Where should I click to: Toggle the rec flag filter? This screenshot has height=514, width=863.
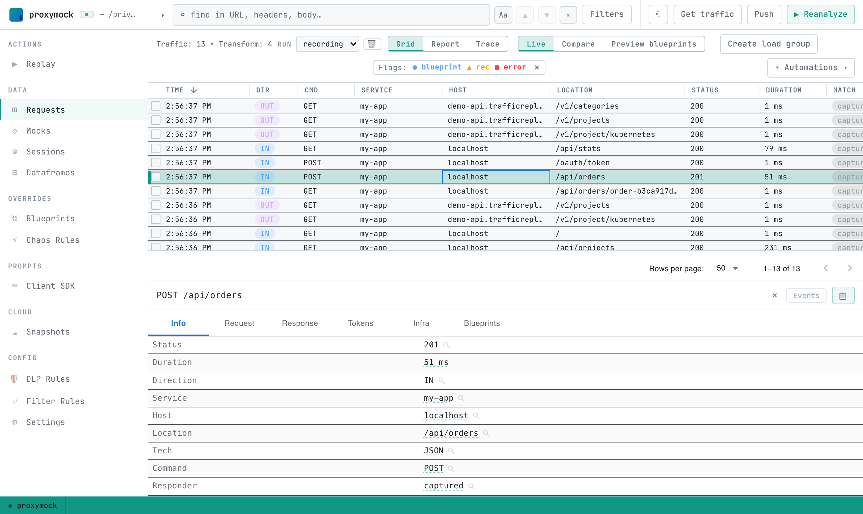point(478,67)
